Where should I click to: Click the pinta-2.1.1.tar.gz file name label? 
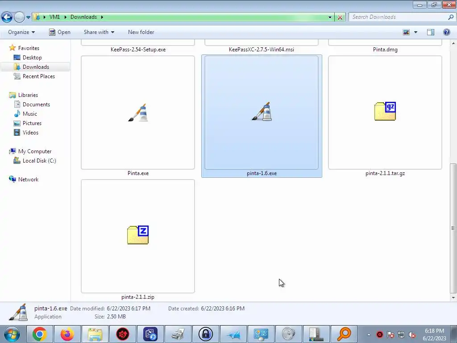click(x=385, y=173)
